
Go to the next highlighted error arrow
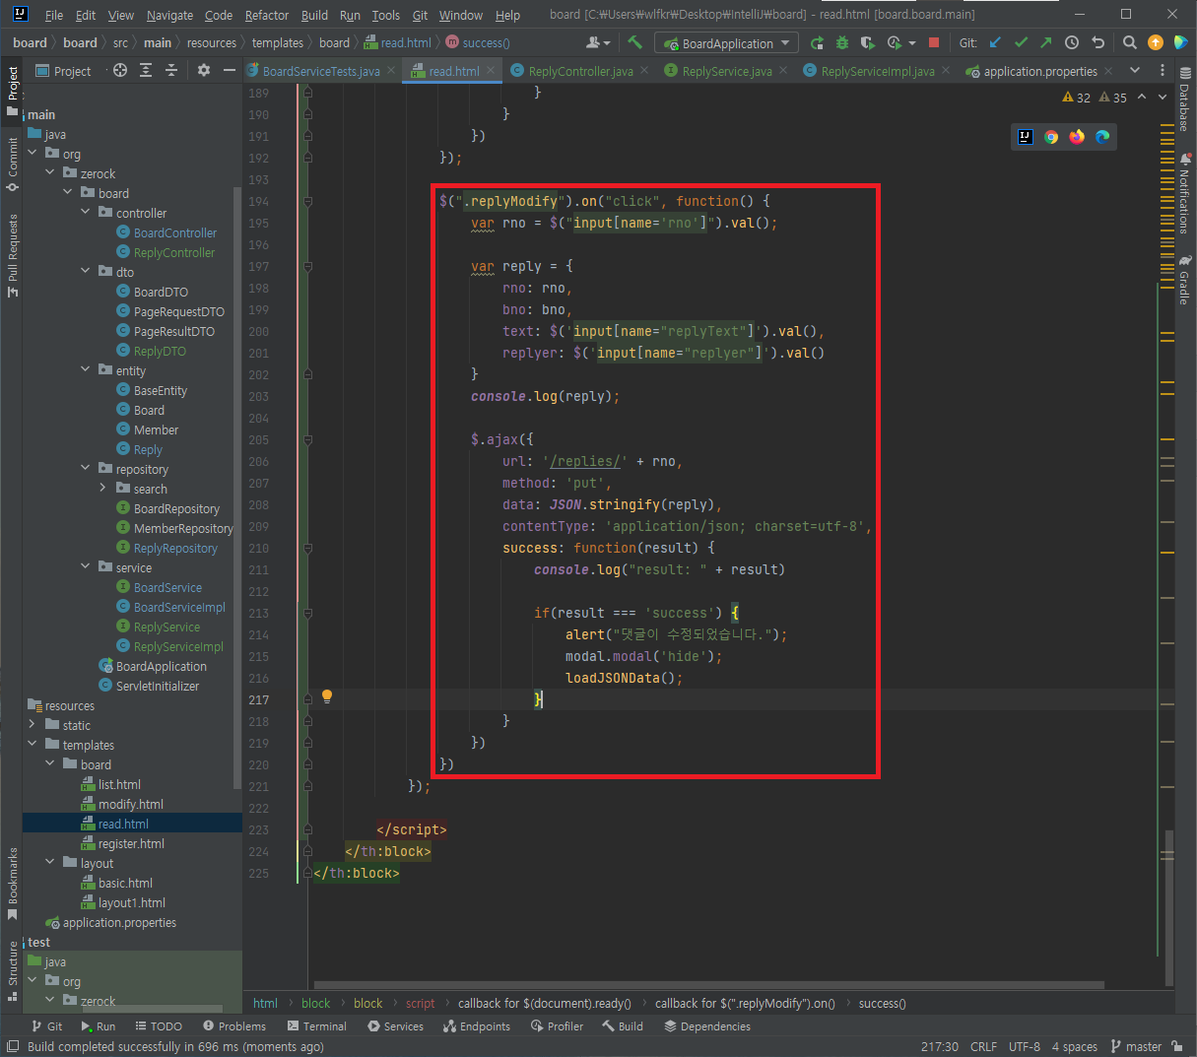coord(1162,98)
